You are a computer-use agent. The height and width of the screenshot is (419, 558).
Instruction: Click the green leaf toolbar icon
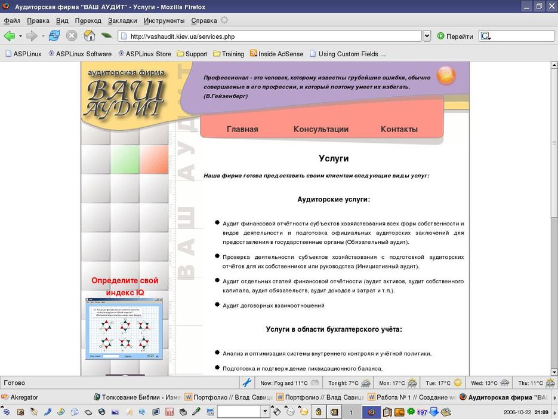coord(106,36)
